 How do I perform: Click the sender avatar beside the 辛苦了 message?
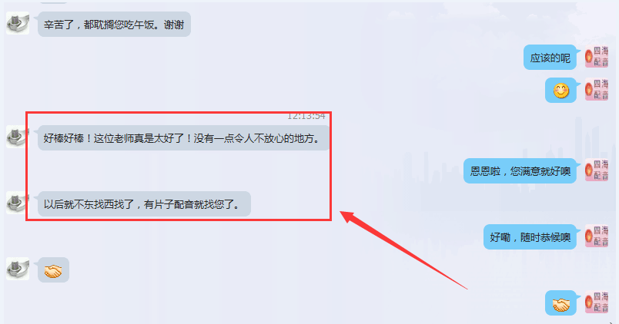[18, 23]
